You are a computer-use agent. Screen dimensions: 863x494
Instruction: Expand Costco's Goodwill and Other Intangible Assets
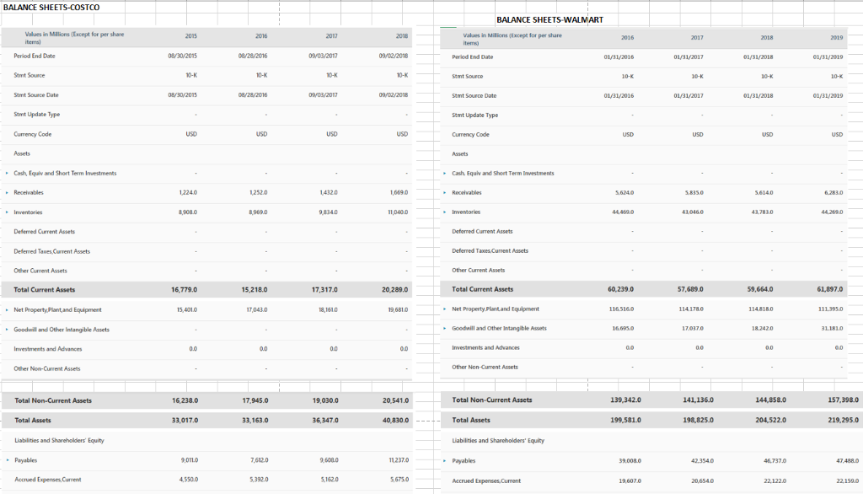[7, 329]
